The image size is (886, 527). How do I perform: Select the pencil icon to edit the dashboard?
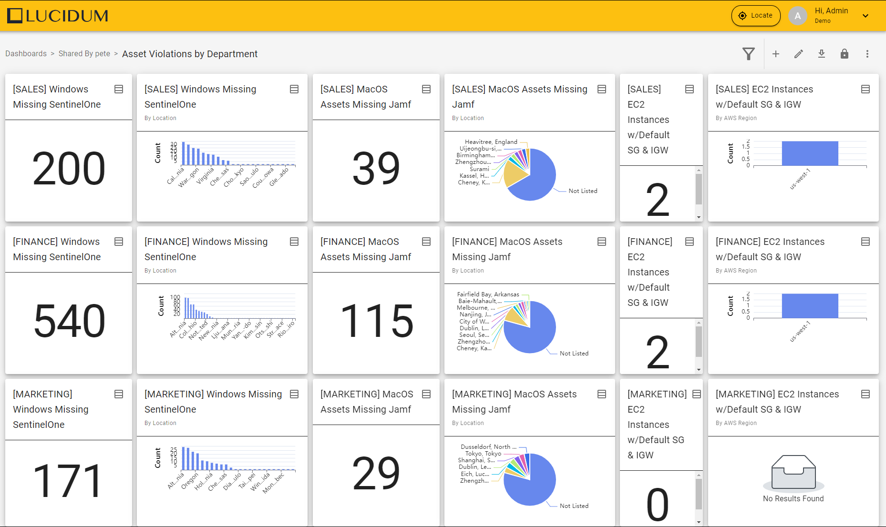pyautogui.click(x=799, y=54)
